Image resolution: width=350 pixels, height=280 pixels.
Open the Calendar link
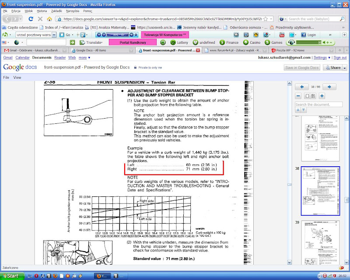23,58
